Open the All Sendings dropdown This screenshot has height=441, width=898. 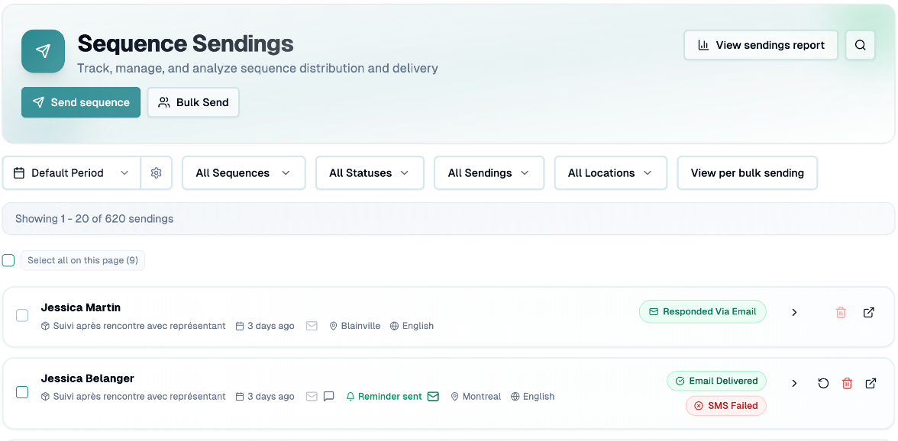489,172
